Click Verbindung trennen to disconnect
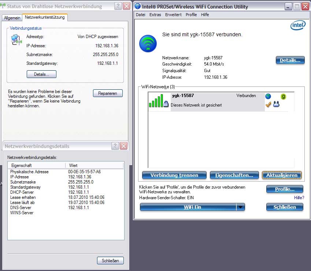The width and height of the screenshot is (311, 271). [x=174, y=175]
